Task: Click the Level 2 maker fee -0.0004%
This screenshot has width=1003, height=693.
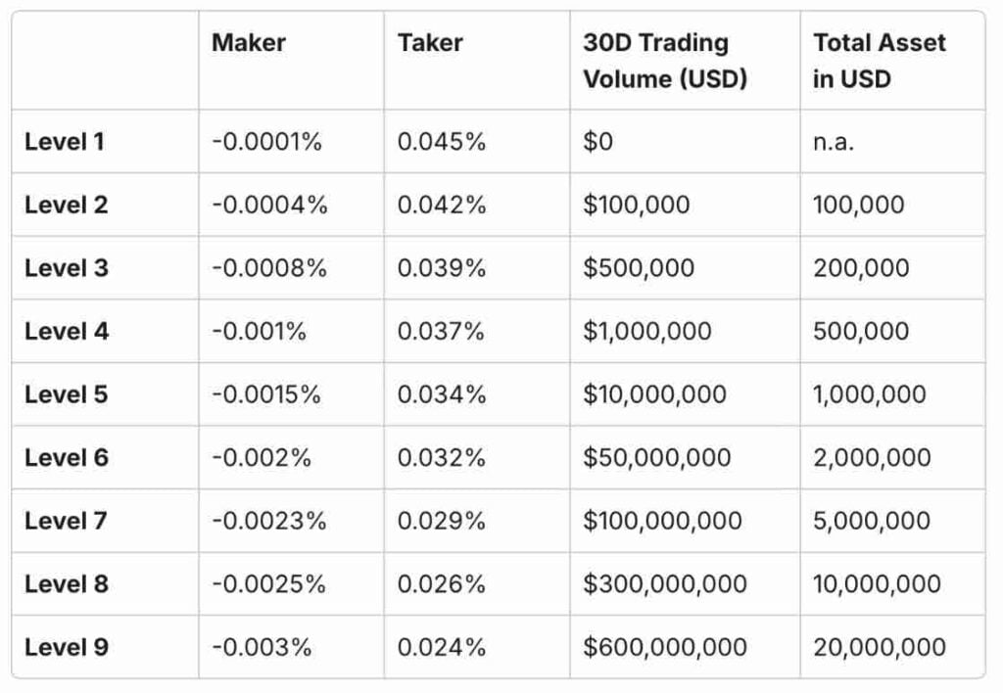Action: click(x=269, y=206)
